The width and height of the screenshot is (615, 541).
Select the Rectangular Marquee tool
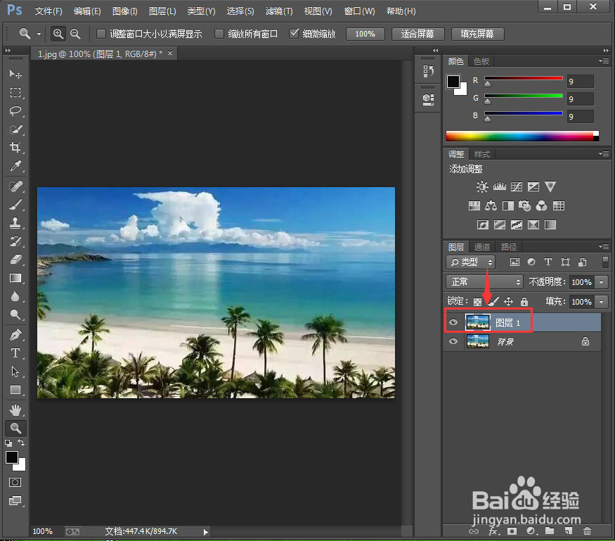pyautogui.click(x=15, y=92)
